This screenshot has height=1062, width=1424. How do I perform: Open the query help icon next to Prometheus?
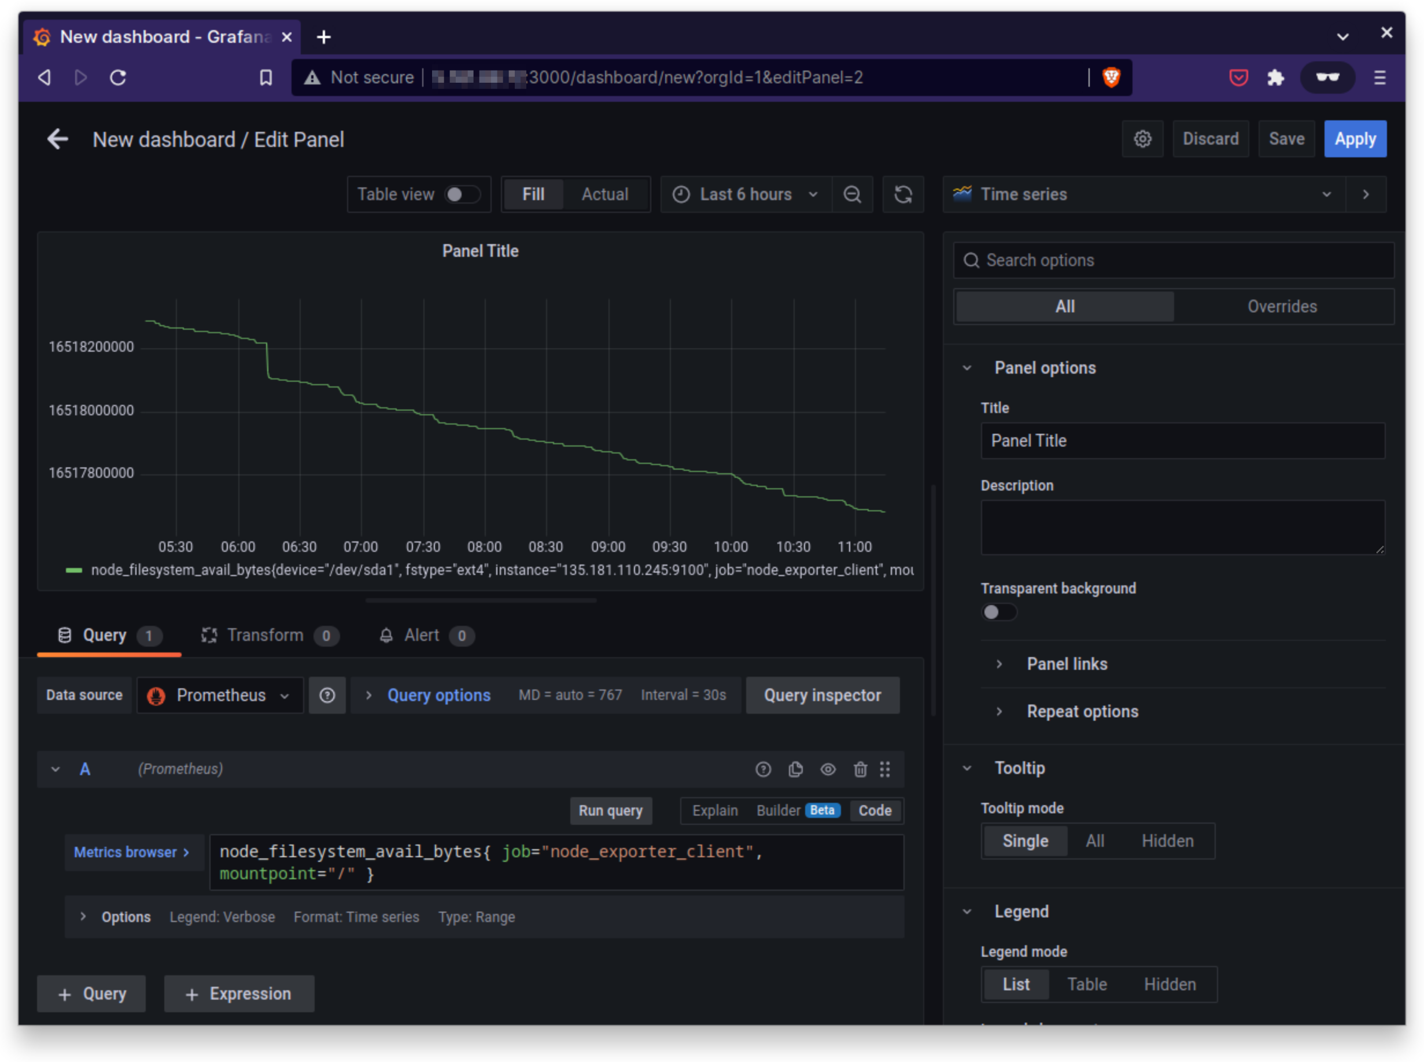click(328, 695)
